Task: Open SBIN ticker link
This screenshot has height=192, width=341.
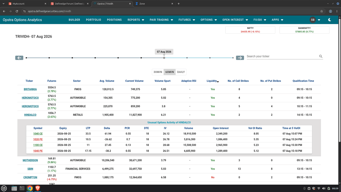Action: 30,169
